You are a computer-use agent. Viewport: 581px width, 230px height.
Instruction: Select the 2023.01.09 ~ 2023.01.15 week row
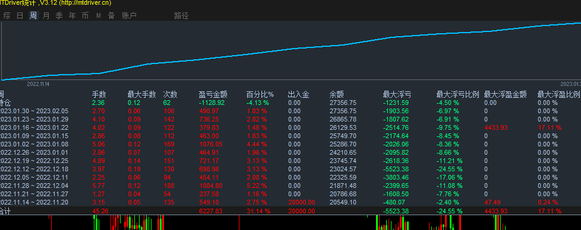tap(290, 136)
